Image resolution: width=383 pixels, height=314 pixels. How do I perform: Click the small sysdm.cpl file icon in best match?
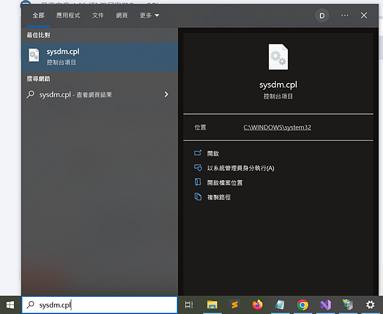[34, 55]
